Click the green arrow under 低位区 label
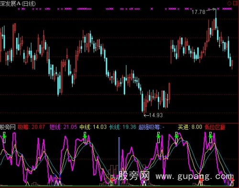Image resolution: width=239 pixels, height=188 pixels. coord(210,136)
